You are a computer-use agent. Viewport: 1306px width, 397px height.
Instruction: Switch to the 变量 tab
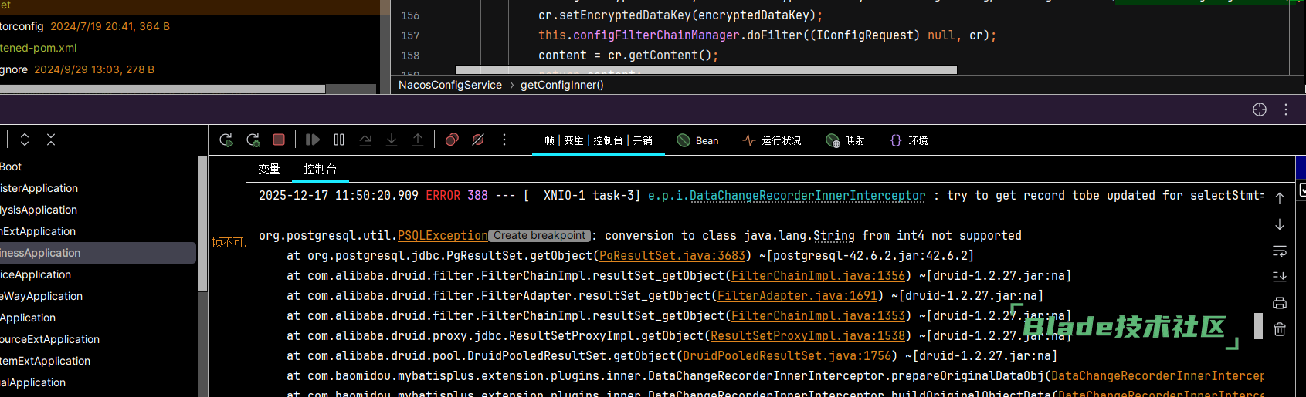click(269, 169)
